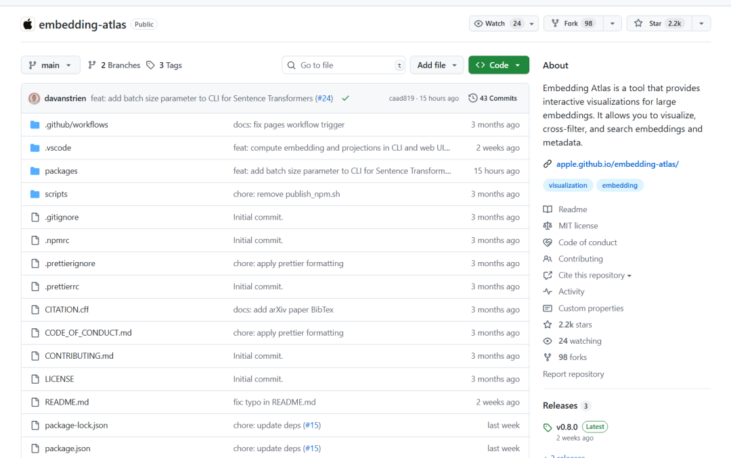Click the Activity pulse icon in the sidebar
The width and height of the screenshot is (731, 458).
[547, 291]
